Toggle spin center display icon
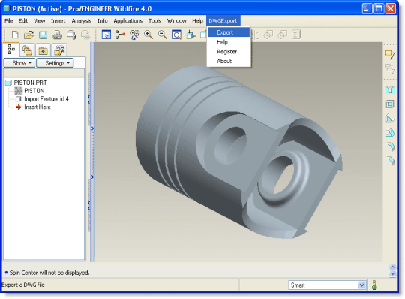This screenshot has height=299, width=405. point(120,35)
